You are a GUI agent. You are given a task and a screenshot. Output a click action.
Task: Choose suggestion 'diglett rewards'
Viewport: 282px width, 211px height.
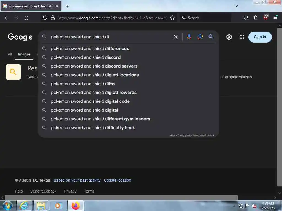128,93
